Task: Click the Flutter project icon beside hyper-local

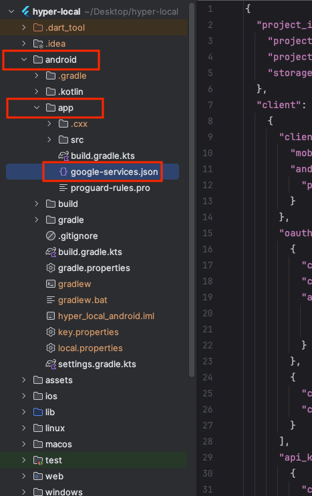Action: [25, 12]
